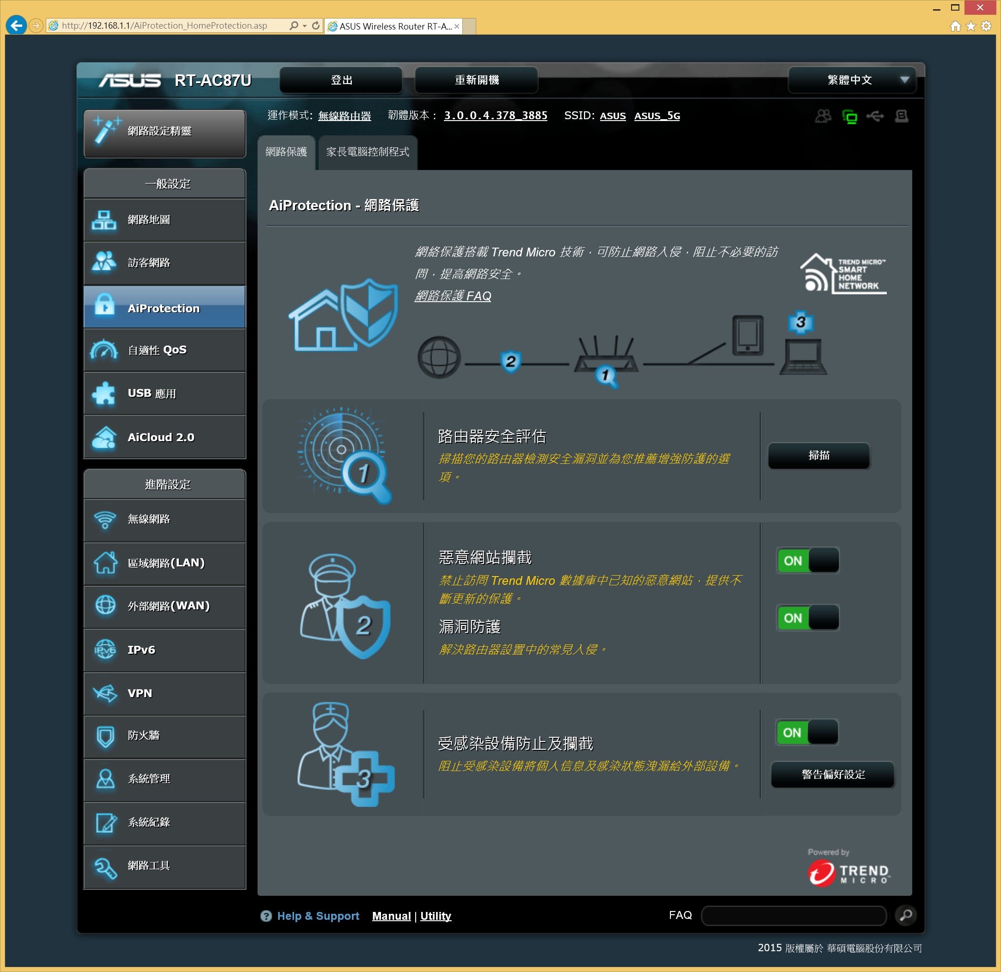
Task: Open Adaptive QoS (自適性 QoS) sidebar item
Action: tap(165, 350)
